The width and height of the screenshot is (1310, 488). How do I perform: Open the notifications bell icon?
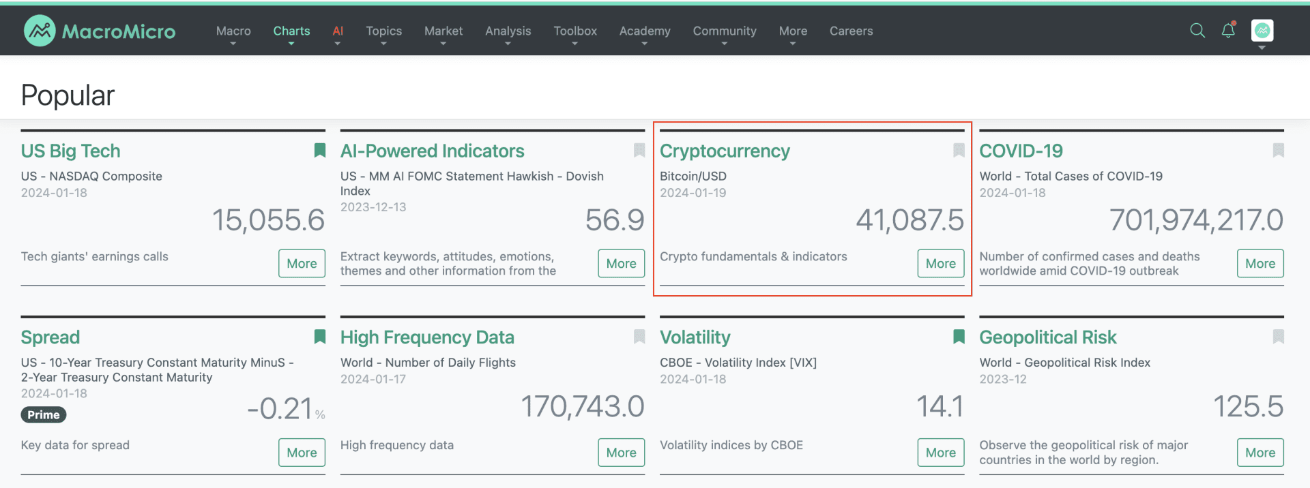pos(1228,30)
